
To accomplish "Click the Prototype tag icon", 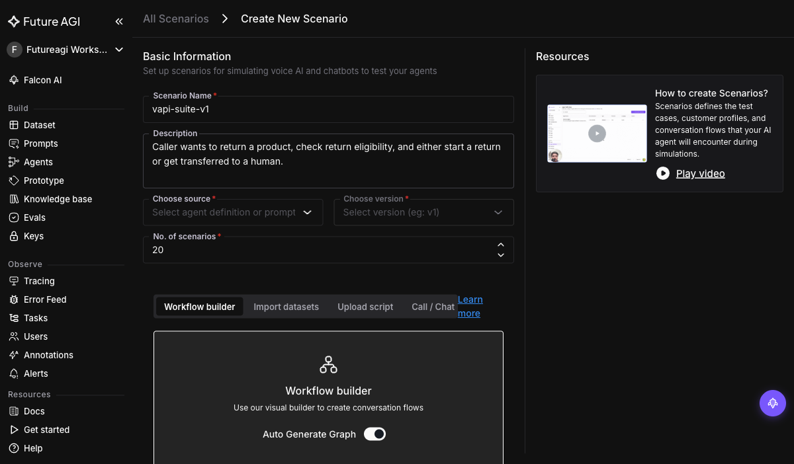I will [13, 180].
